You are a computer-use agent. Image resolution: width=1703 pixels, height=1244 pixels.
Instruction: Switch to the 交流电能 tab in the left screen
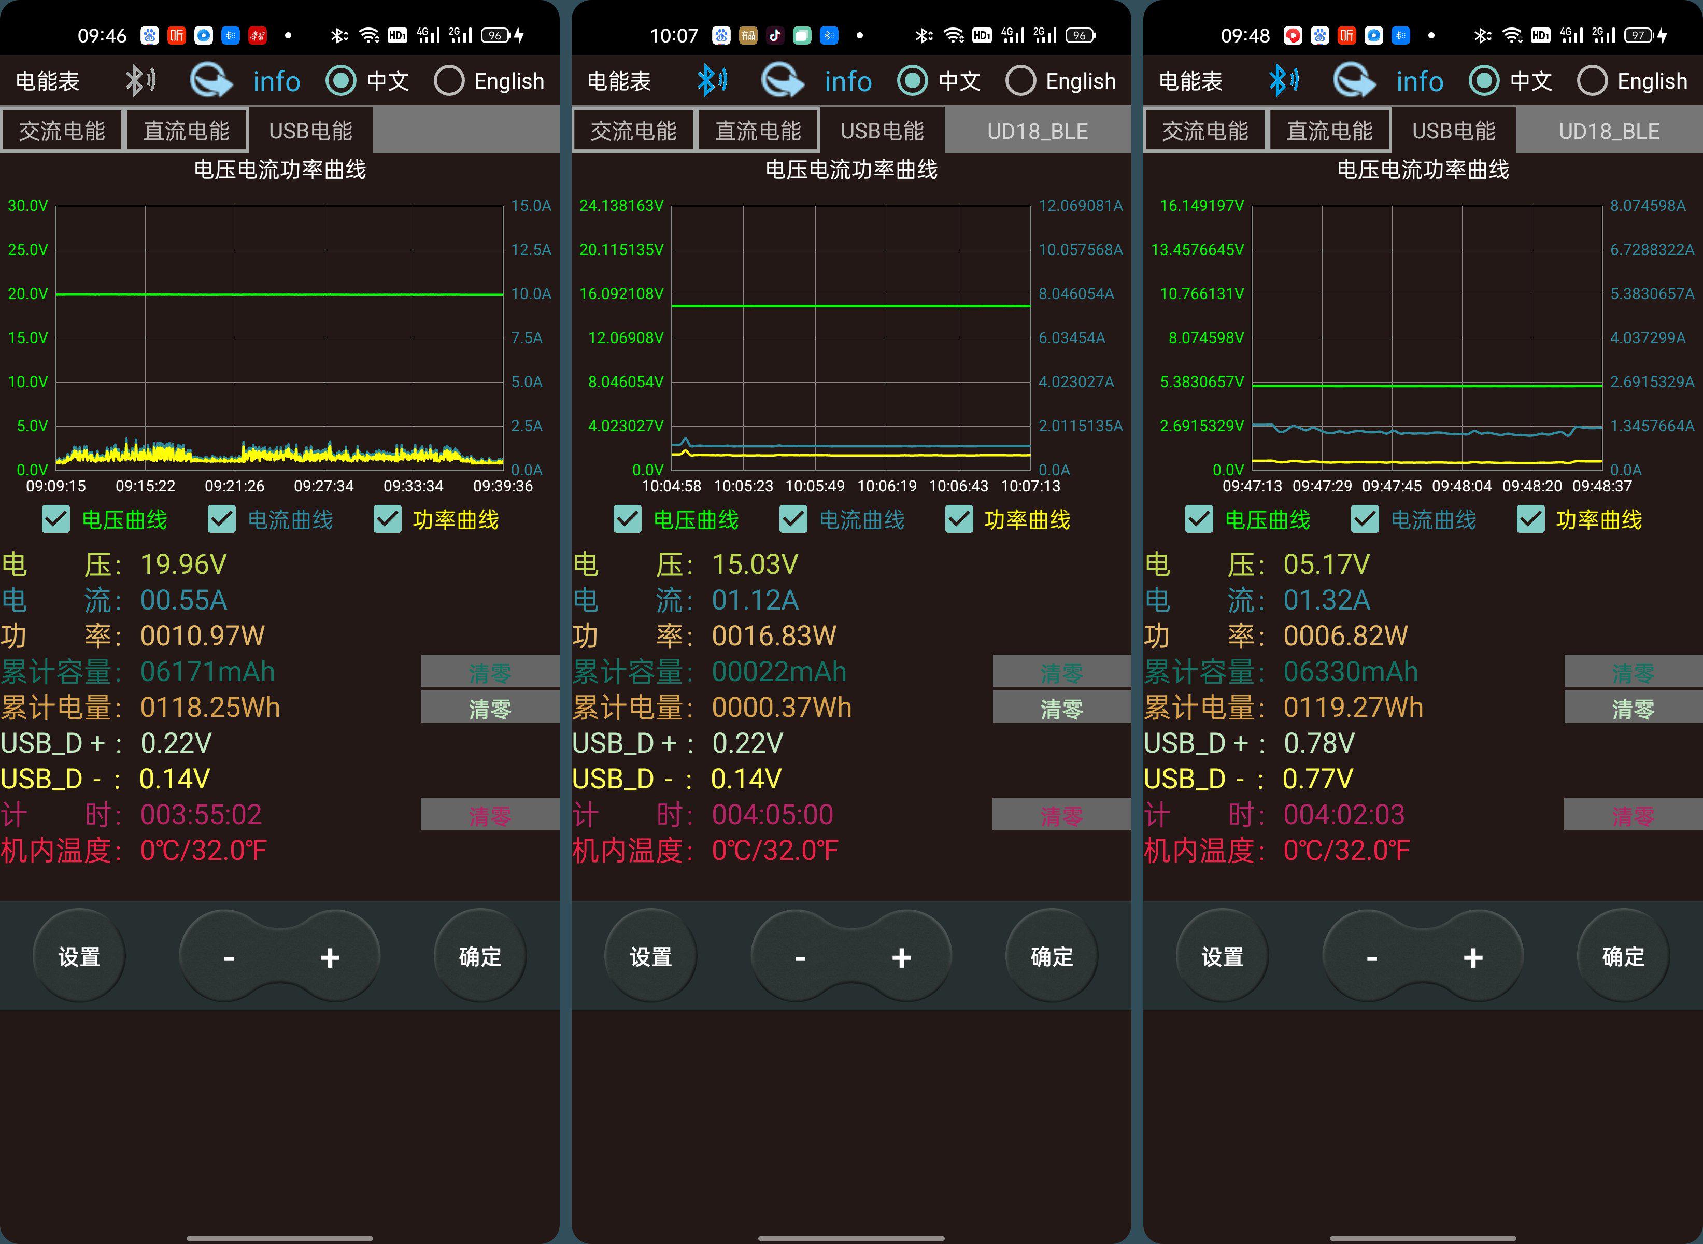pos(62,131)
